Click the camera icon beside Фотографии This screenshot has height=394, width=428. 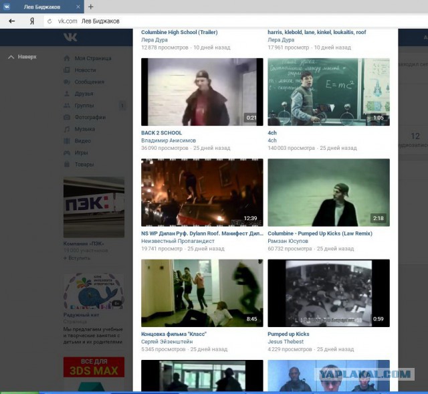pyautogui.click(x=67, y=117)
